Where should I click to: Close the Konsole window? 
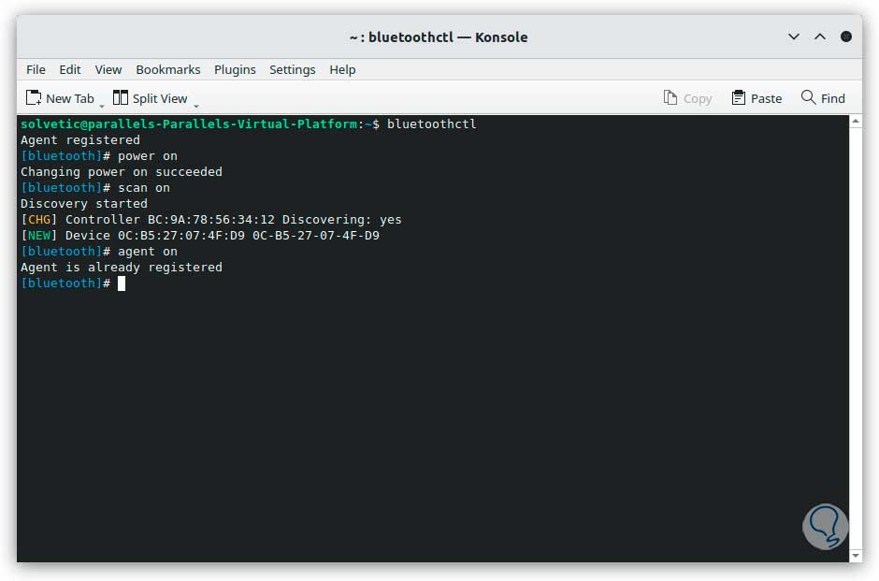[846, 37]
